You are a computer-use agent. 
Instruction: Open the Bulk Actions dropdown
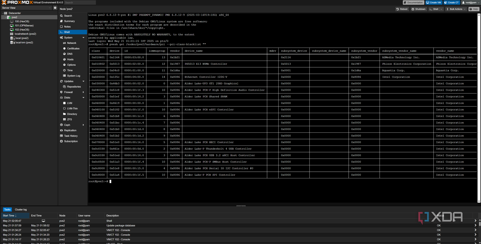click(456, 9)
